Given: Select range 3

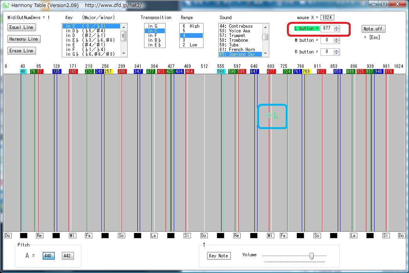Looking at the screenshot, I should point(191,40).
